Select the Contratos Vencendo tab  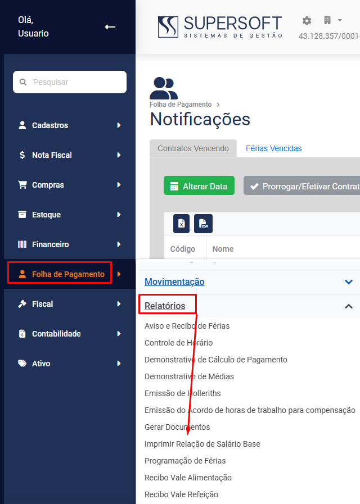(x=193, y=148)
